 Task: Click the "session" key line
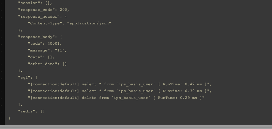35,3
